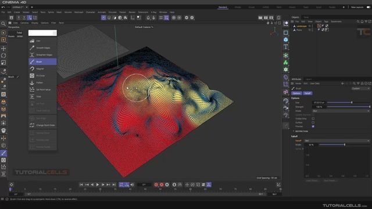Open the Render menu in menu bar
This screenshot has width=372, height=209.
pyautogui.click(x=132, y=12)
